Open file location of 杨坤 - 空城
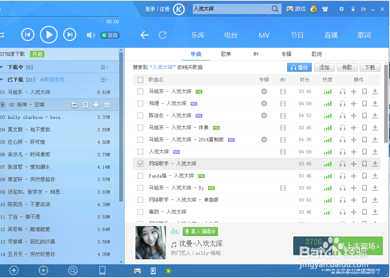 point(75,105)
